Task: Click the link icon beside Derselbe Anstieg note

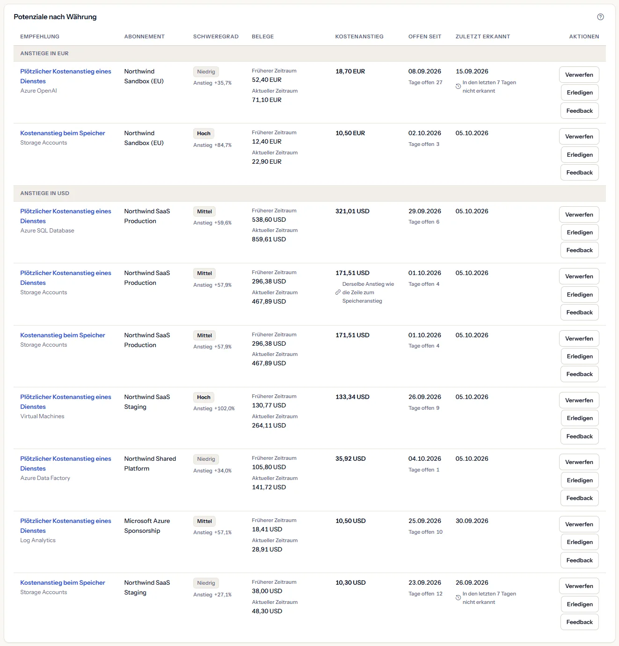Action: (x=338, y=292)
